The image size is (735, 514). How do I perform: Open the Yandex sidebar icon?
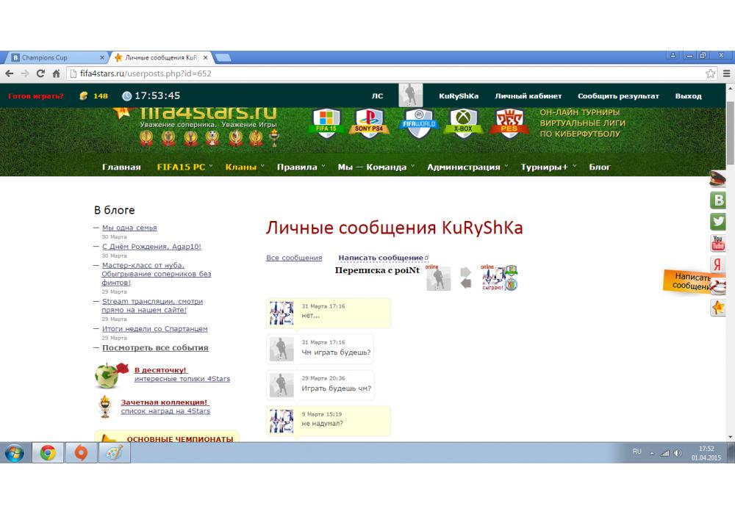point(718,264)
